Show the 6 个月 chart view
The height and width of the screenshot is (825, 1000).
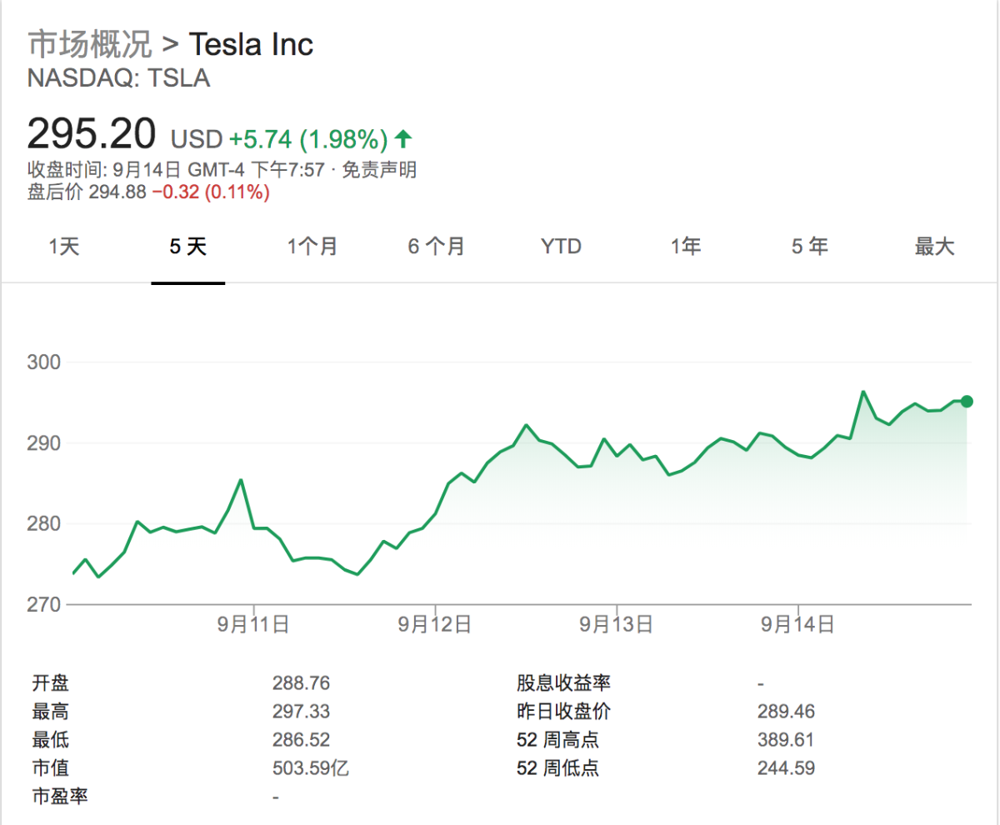[x=436, y=247]
